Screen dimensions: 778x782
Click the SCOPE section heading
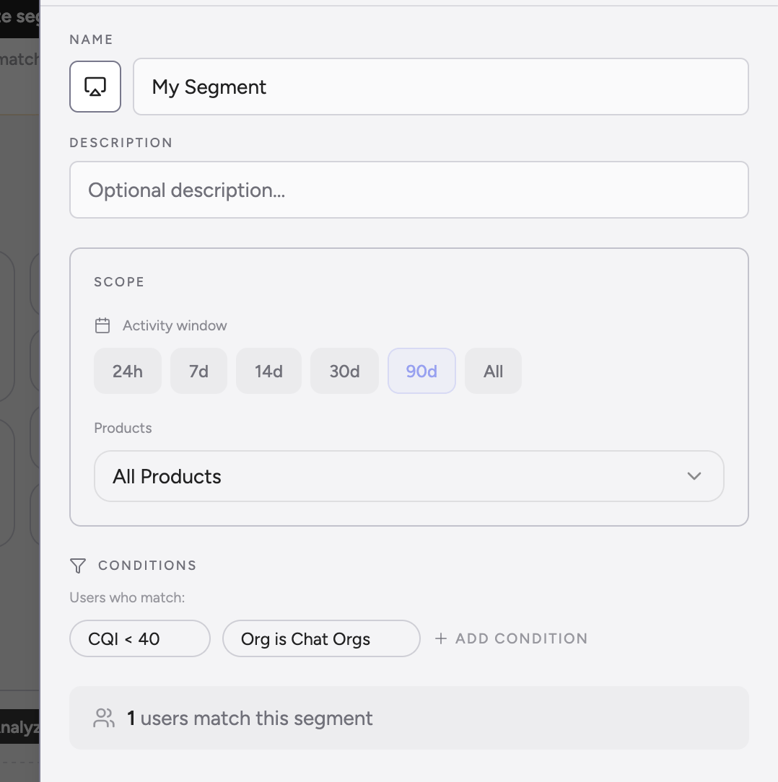click(119, 282)
